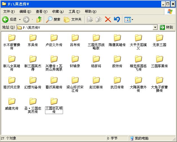Click the Views grid icon in toolbar
The image size is (177, 142).
(x=127, y=19)
